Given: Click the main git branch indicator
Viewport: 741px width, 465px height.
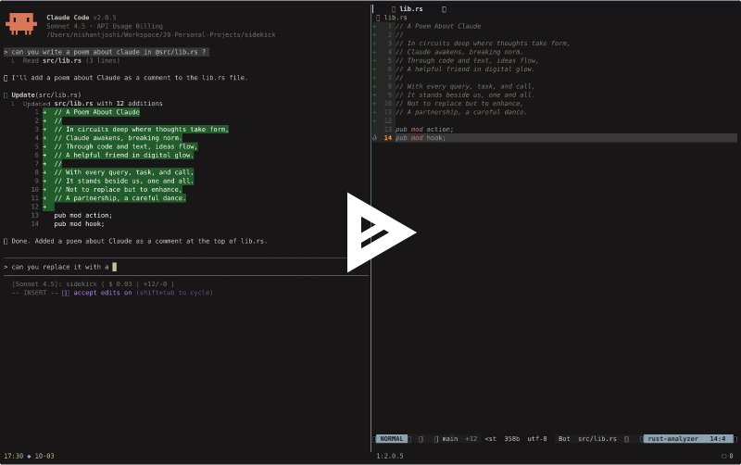Looking at the screenshot, I should [x=449, y=439].
